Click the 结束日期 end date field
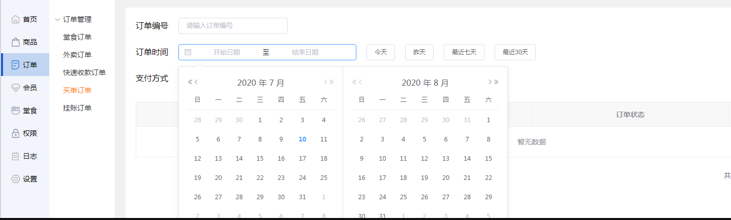 tap(305, 52)
